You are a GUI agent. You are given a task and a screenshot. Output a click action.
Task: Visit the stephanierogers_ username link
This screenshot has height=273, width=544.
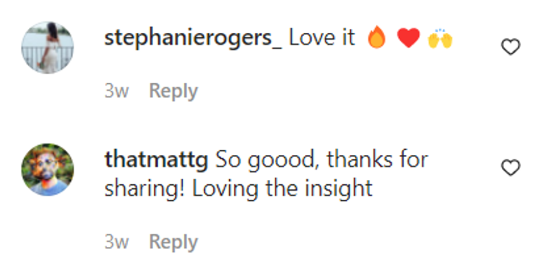tap(193, 38)
